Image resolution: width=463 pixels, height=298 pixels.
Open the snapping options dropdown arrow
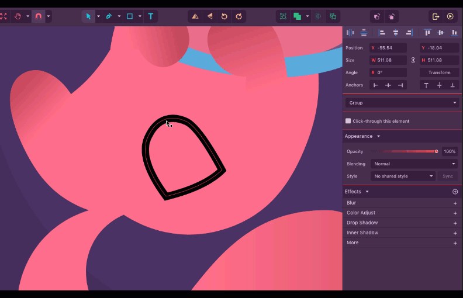[49, 16]
